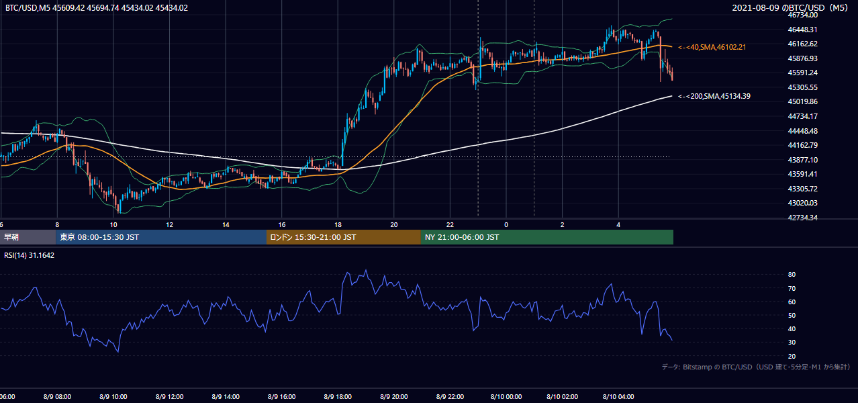Screen dimensions: 858x403
Task: Click price axis value 44734.17
Action: tap(802, 116)
